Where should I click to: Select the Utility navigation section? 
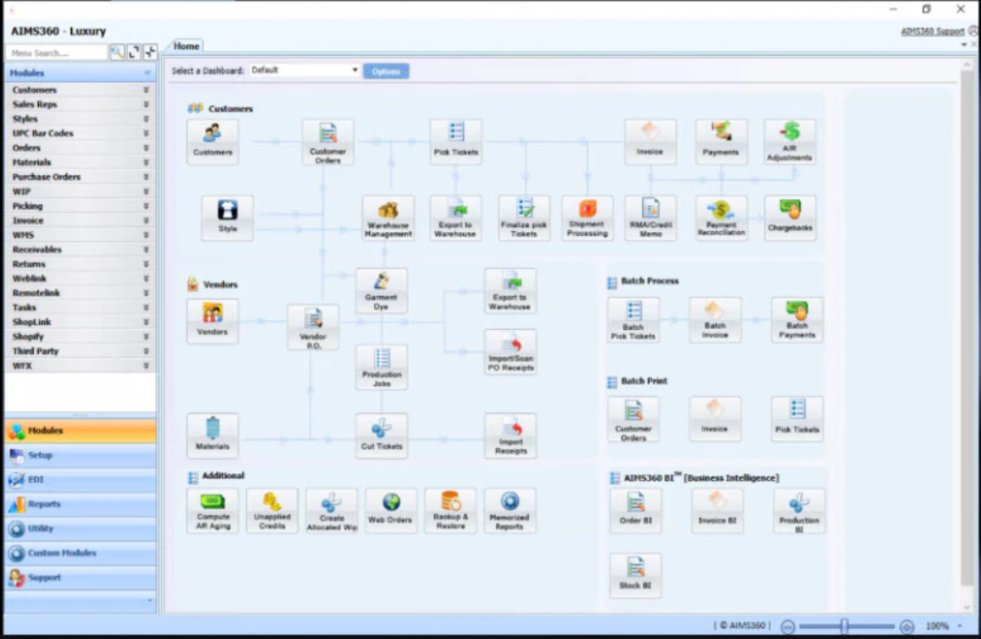80,529
